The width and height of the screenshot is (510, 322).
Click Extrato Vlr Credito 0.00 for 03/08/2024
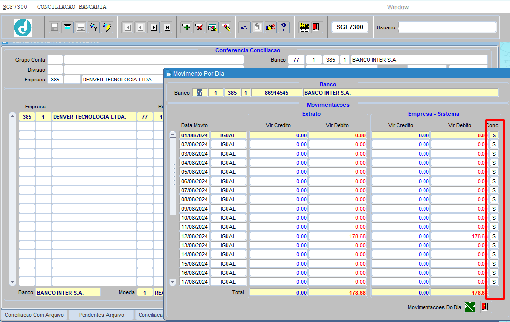pos(279,154)
